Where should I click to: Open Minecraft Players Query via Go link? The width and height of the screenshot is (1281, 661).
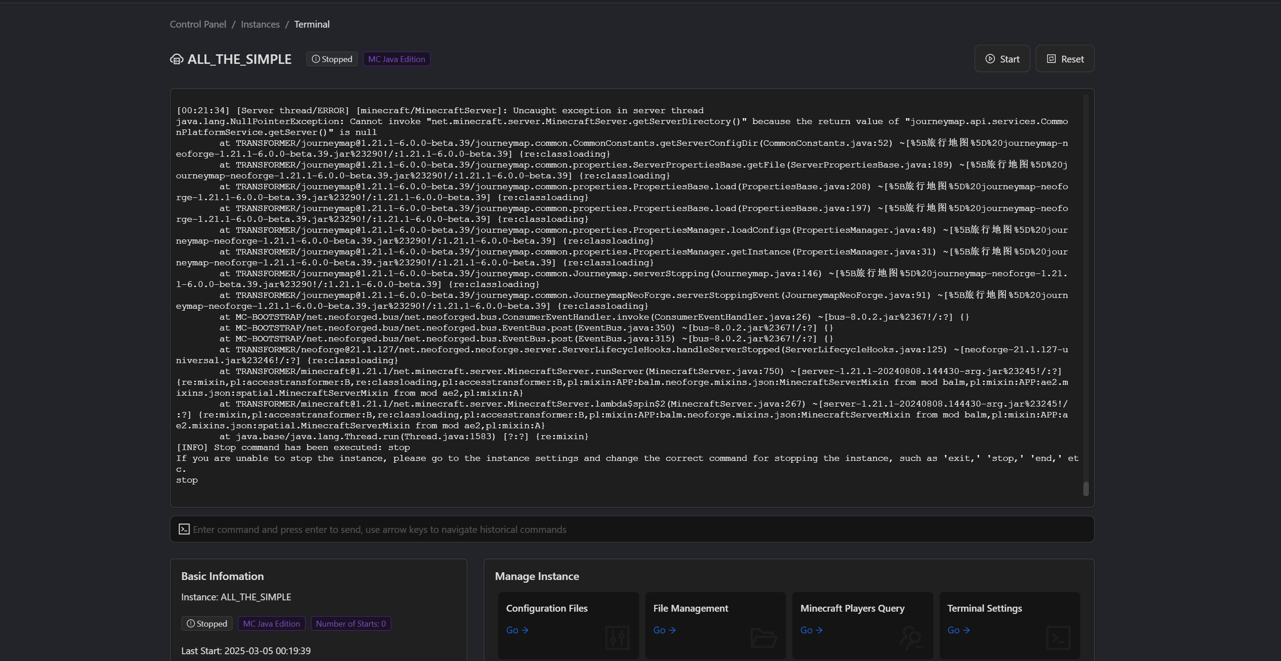coord(811,630)
